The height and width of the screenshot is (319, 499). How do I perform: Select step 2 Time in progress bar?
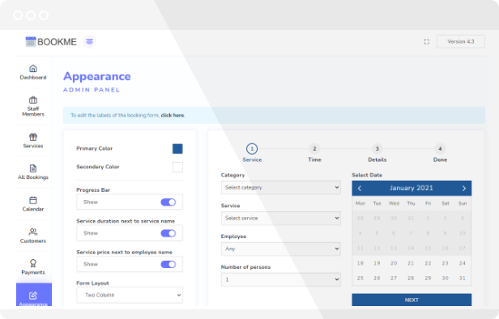click(314, 149)
